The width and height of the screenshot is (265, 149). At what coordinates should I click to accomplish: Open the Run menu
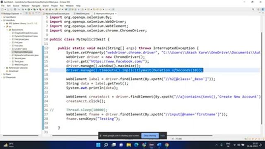pyautogui.click(x=62, y=6)
